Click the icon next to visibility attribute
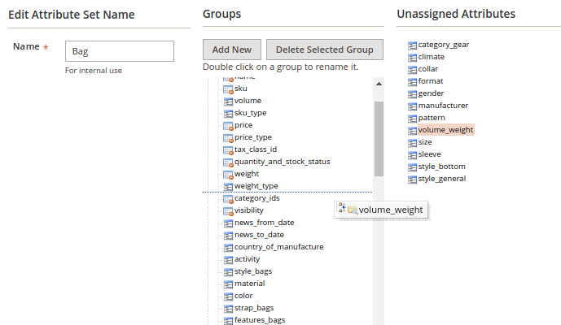Screen dimensions: 561x325 pos(228,210)
